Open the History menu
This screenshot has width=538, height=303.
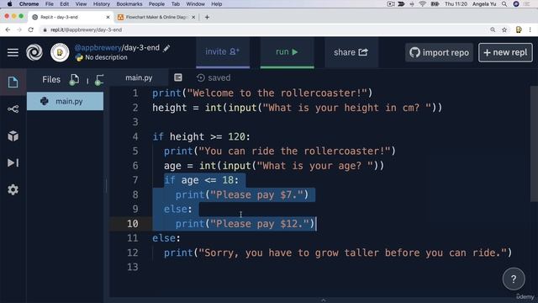(102, 4)
